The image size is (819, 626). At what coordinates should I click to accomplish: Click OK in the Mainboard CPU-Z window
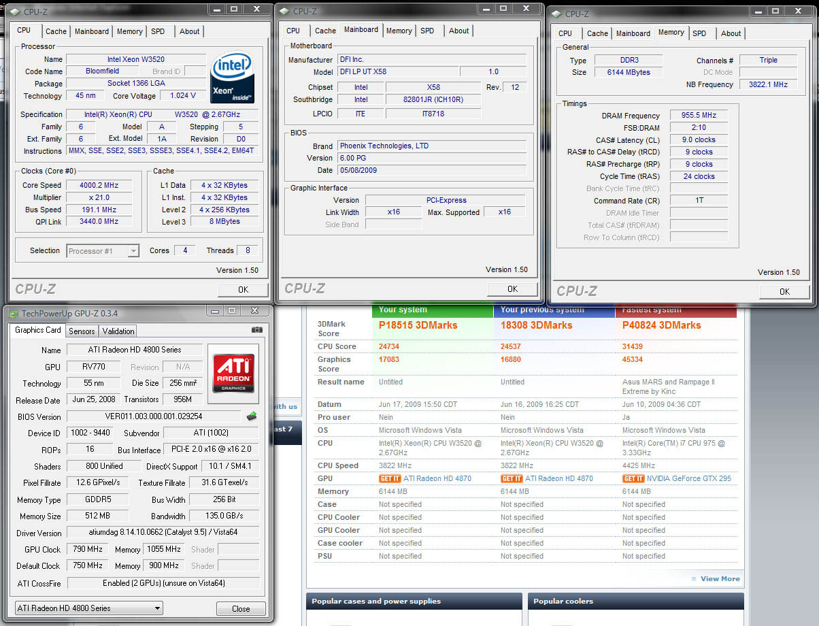(512, 289)
